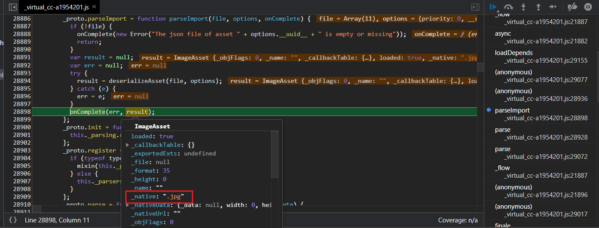This screenshot has height=228, width=599.
Task: Set breakpoint on line 28888
Action: point(21,34)
